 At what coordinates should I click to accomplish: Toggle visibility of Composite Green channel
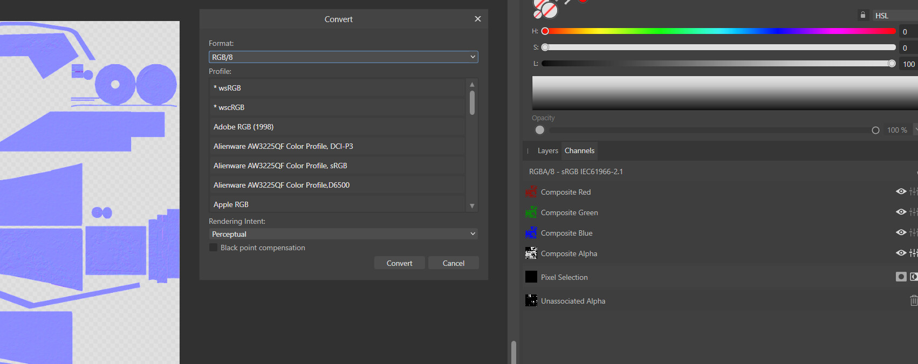pos(901,212)
